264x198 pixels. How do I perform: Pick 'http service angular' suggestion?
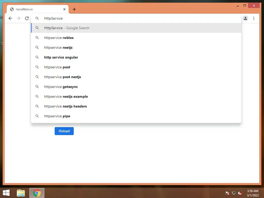[136, 57]
